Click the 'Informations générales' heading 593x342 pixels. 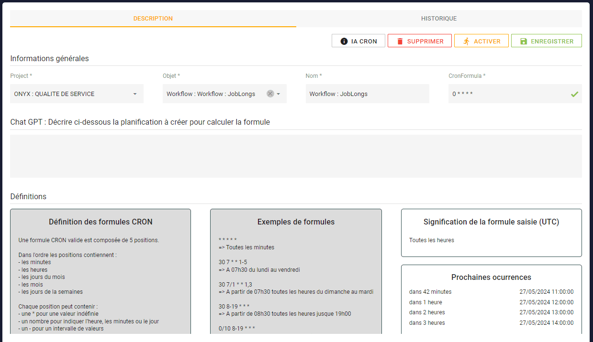49,58
